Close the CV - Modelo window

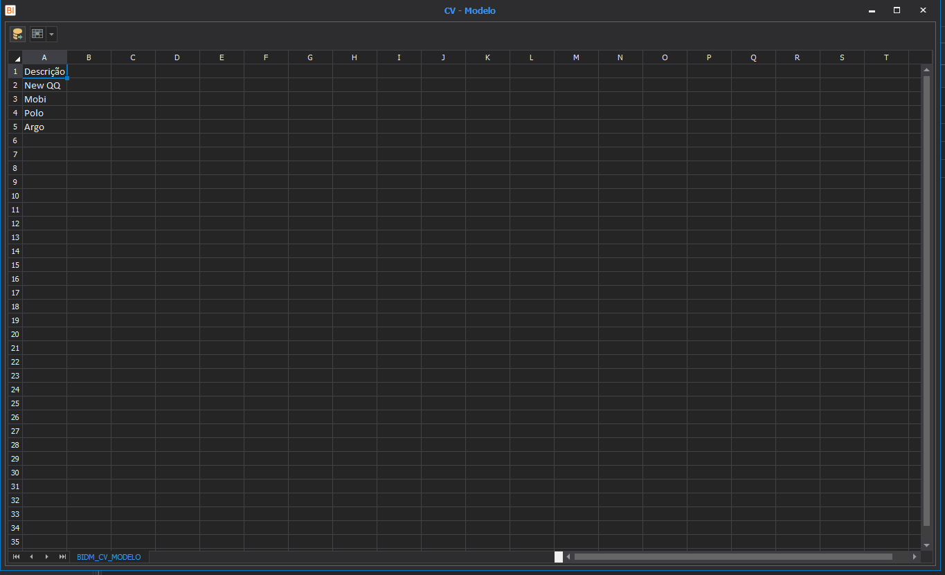pos(923,10)
